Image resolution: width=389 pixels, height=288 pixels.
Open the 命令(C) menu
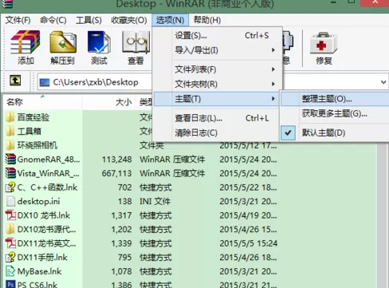click(53, 20)
